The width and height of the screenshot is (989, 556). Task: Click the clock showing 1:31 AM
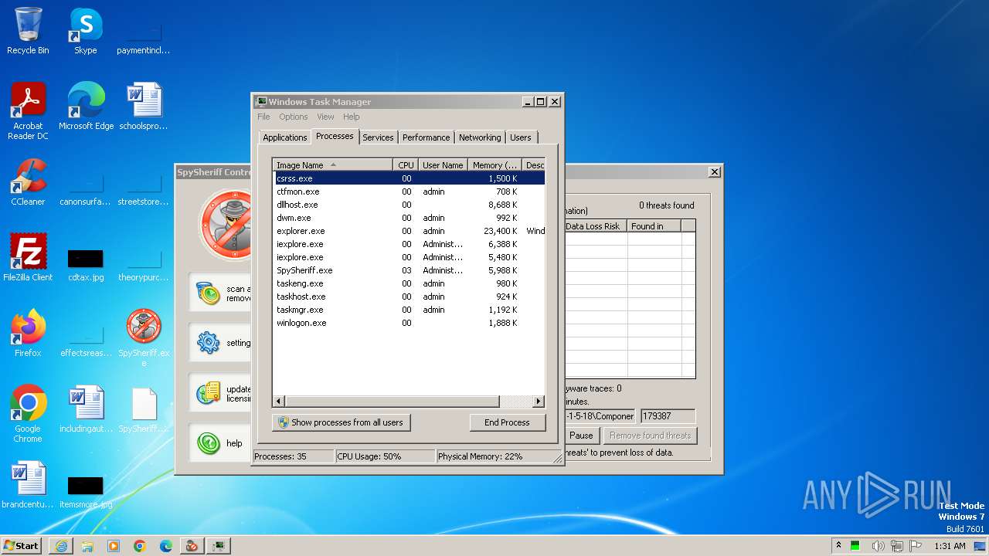950,546
